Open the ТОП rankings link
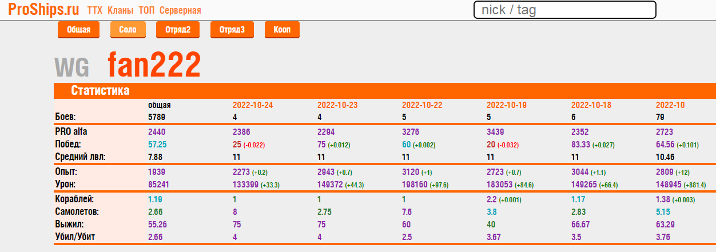Image resolution: width=716 pixels, height=252 pixels. pos(146,11)
